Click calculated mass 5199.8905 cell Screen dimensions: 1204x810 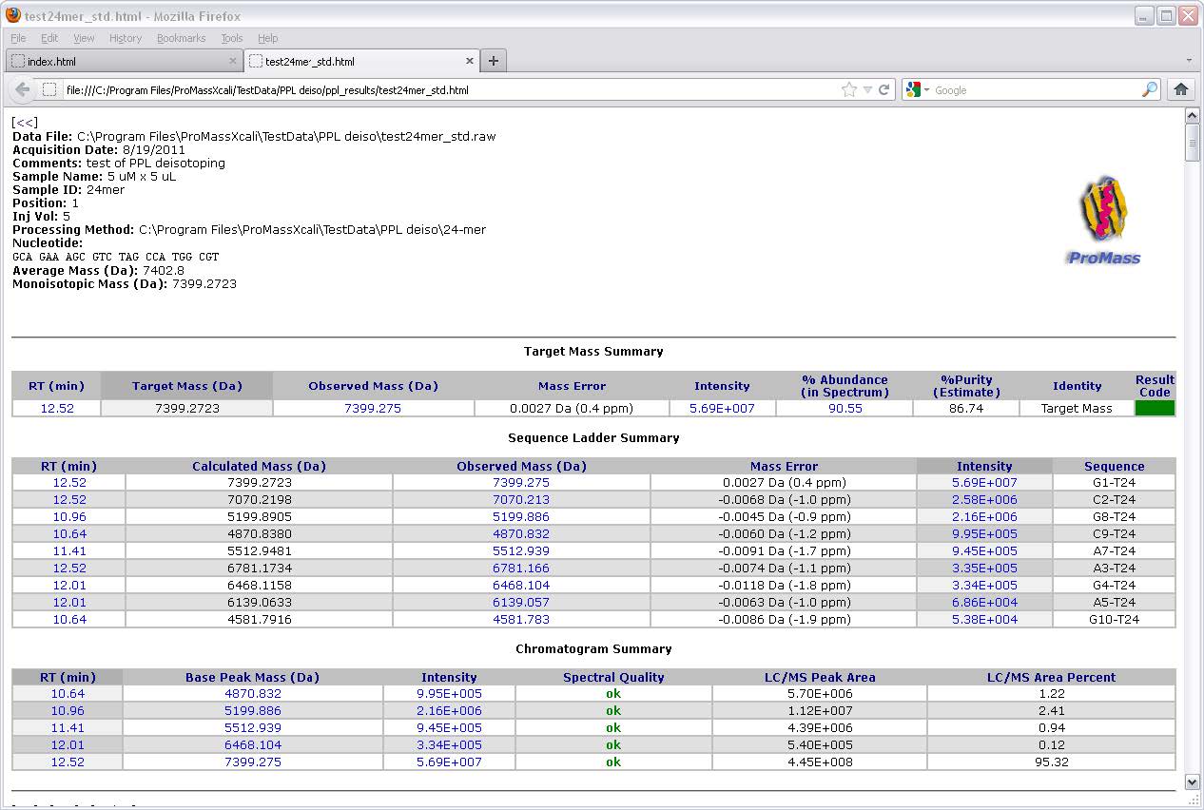point(259,516)
